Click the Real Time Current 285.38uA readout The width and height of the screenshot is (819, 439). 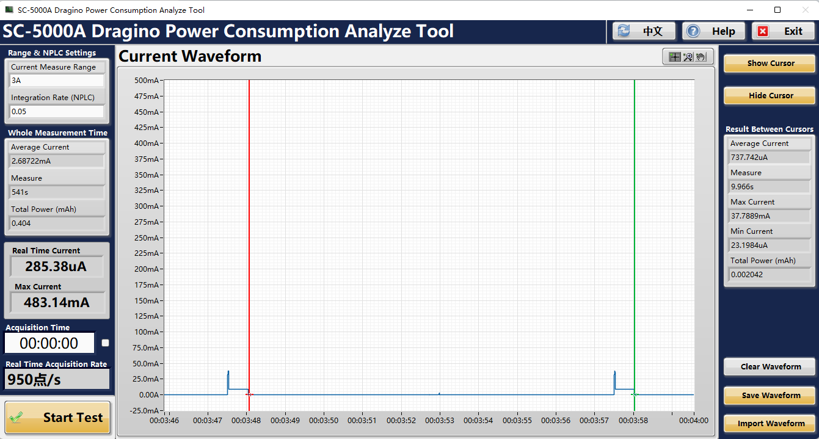[x=57, y=267]
